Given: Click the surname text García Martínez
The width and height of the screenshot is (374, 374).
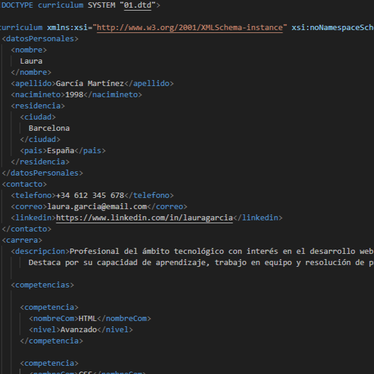Looking at the screenshot, I should click(90, 84).
